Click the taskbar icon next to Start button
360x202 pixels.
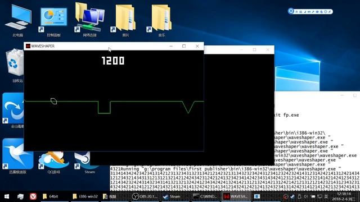tap(20, 196)
